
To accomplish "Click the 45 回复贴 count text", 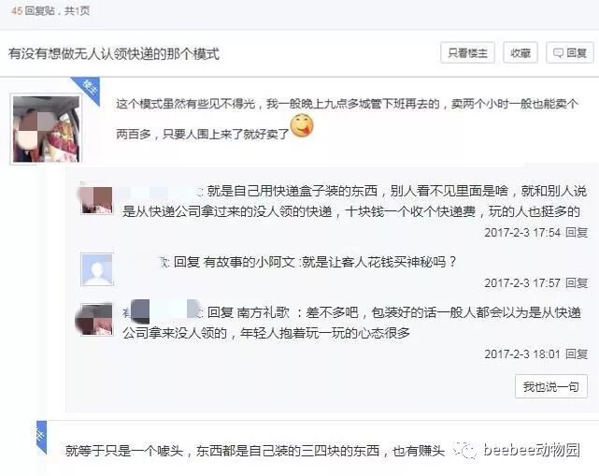I will pyautogui.click(x=34, y=10).
